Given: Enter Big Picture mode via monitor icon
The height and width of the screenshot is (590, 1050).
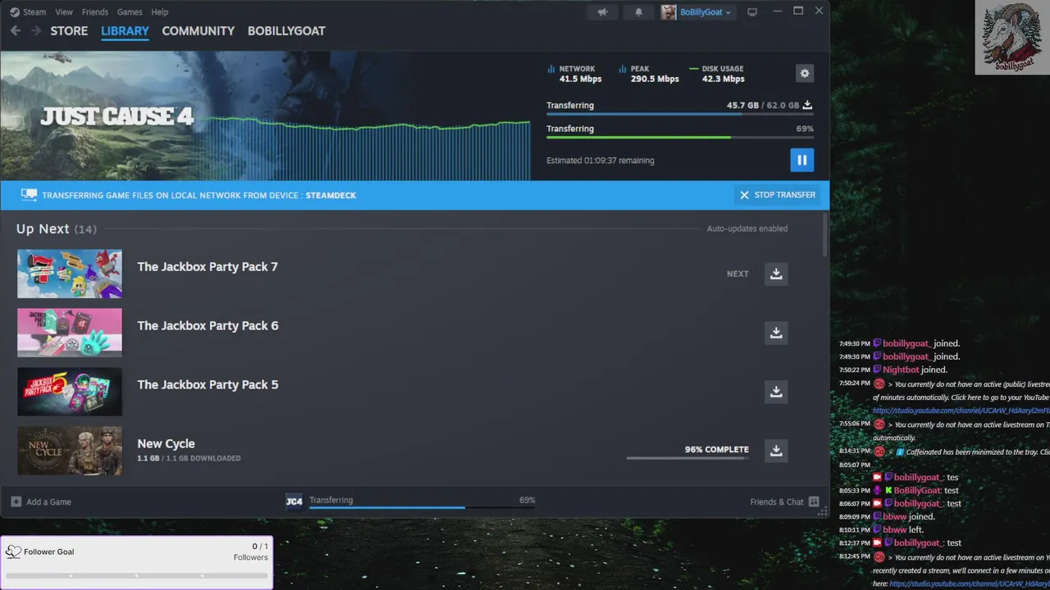Looking at the screenshot, I should click(752, 11).
